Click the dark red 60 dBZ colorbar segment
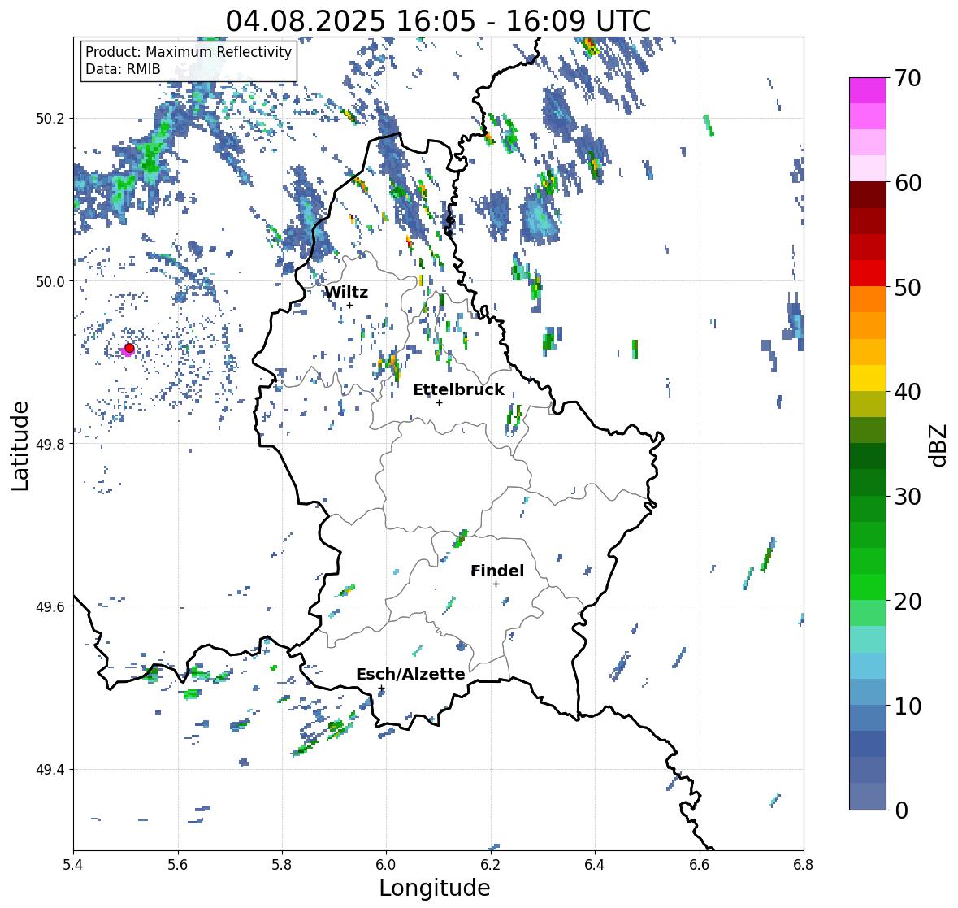Image resolution: width=958 pixels, height=908 pixels. (868, 195)
